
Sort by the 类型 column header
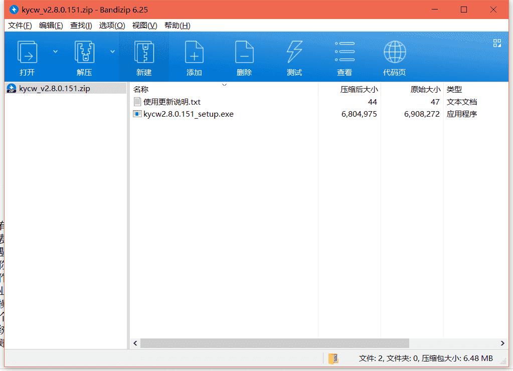coord(454,90)
